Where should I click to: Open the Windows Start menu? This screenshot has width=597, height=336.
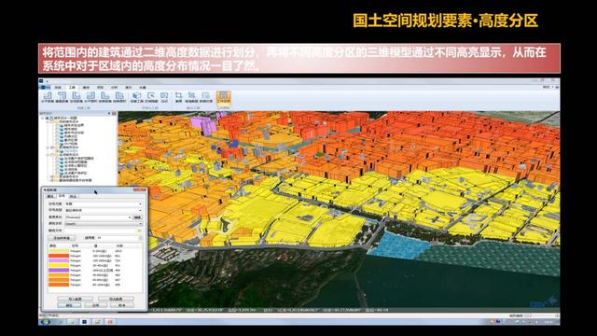click(x=45, y=321)
